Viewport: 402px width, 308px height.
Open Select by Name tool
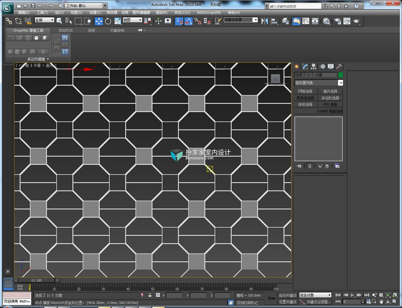coord(69,21)
